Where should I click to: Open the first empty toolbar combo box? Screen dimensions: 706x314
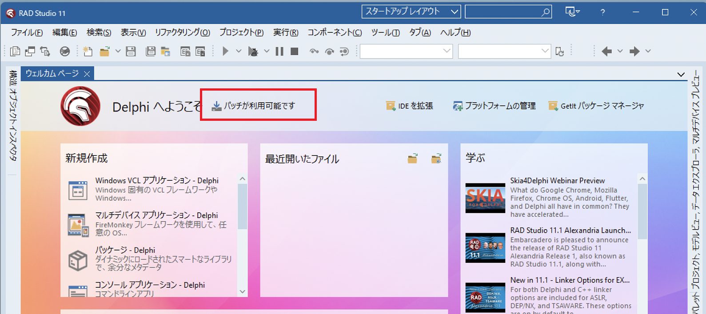click(406, 52)
